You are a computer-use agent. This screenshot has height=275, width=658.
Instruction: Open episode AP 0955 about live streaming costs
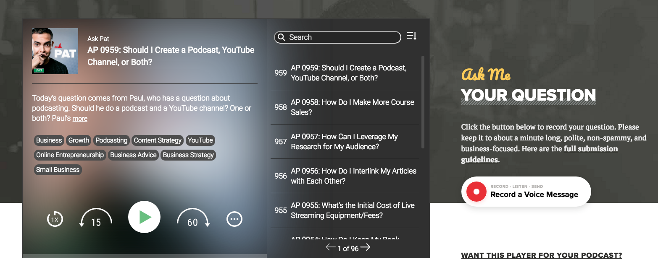click(345, 210)
